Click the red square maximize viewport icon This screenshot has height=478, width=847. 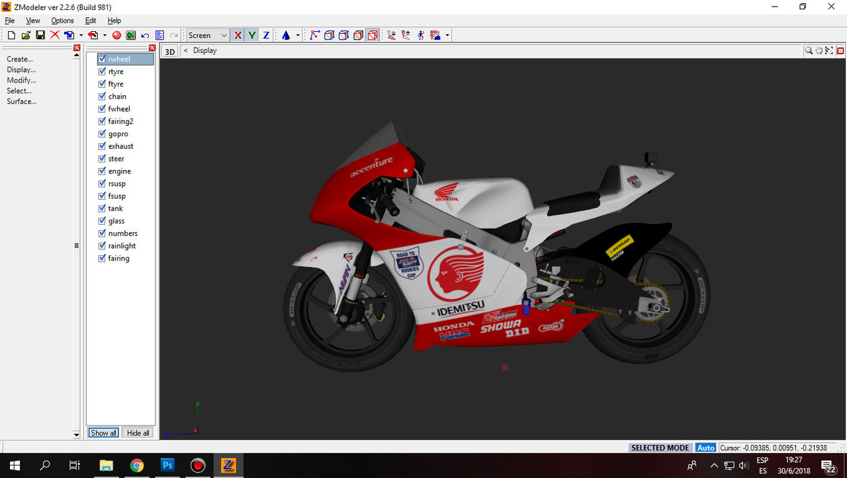pos(840,50)
